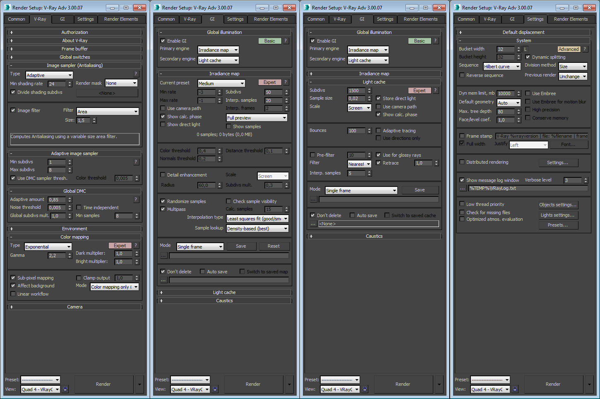This screenshot has width=600, height=399.
Task: Open help for the System rollout
Action: pyautogui.click(x=585, y=49)
